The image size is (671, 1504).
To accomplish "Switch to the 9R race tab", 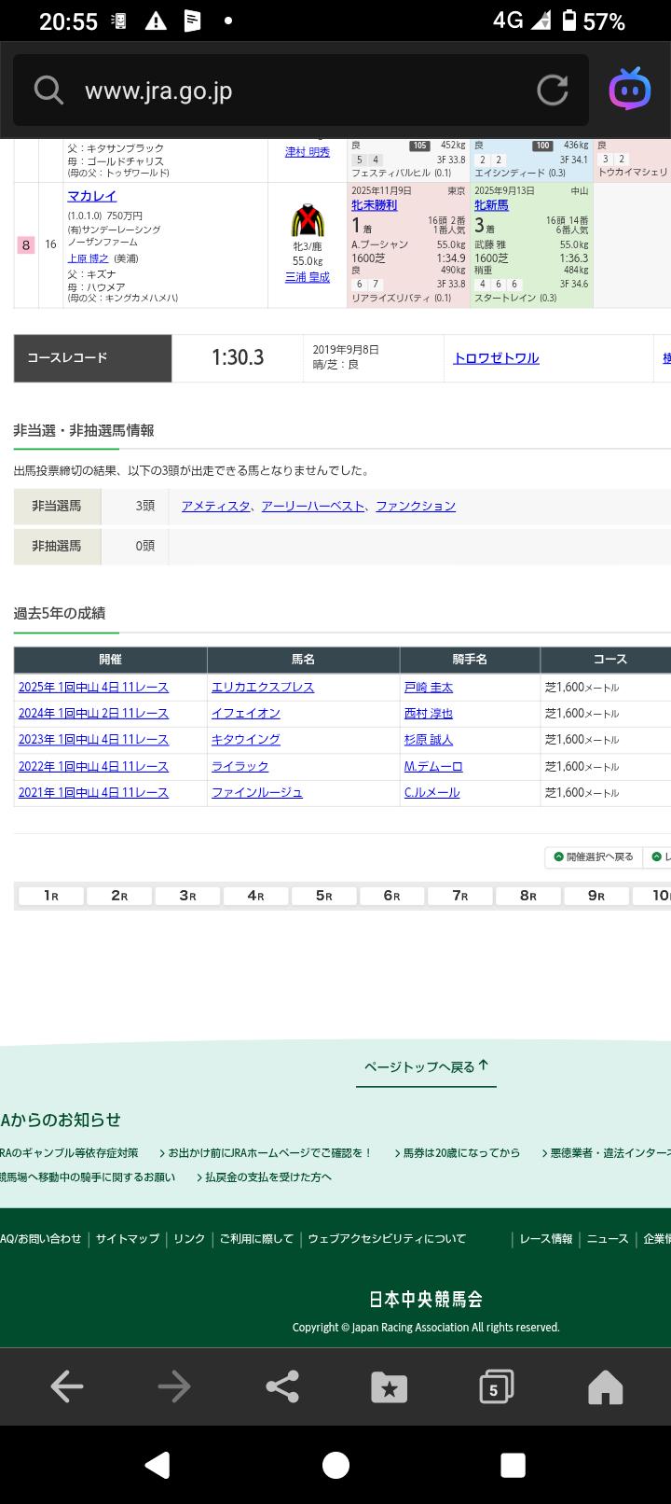I will click(596, 896).
